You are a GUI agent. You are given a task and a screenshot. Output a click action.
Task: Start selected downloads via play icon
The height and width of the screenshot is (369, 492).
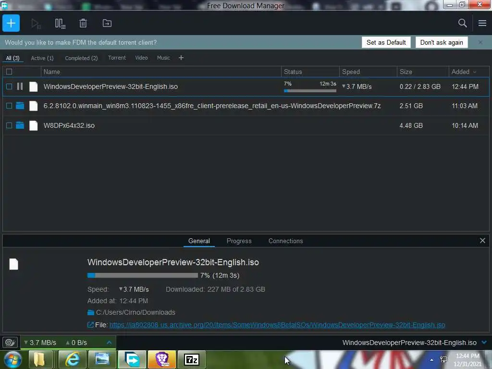point(36,24)
